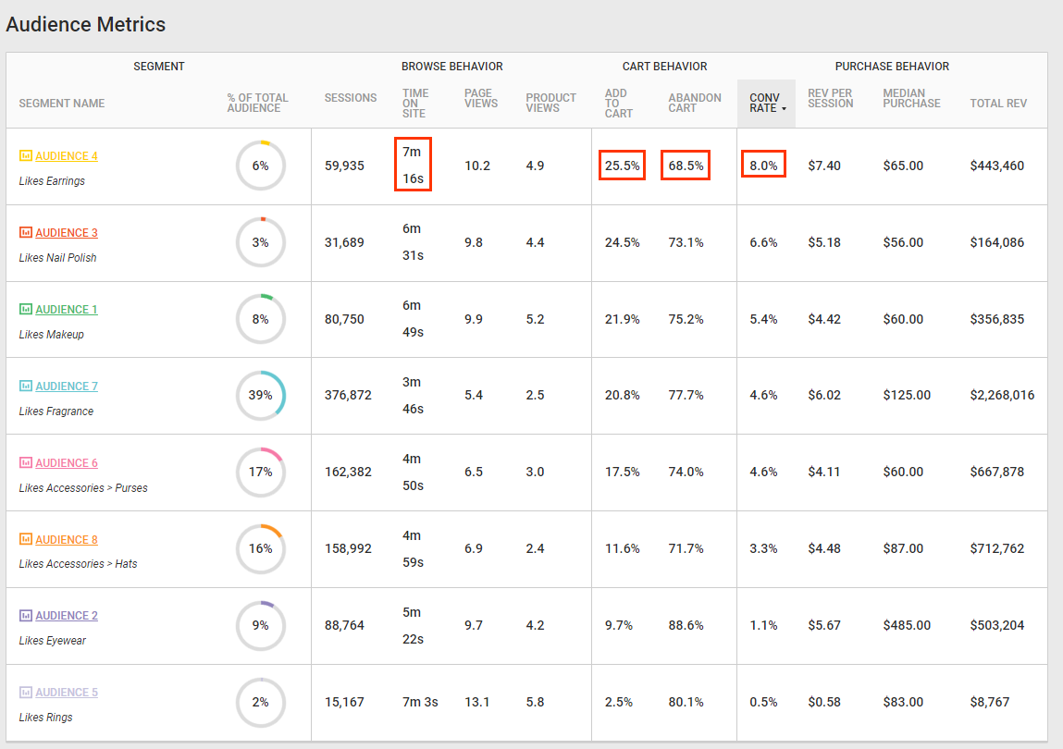Click the 17% audience donut gauge
Viewport: 1063px width, 749px height.
tap(260, 472)
